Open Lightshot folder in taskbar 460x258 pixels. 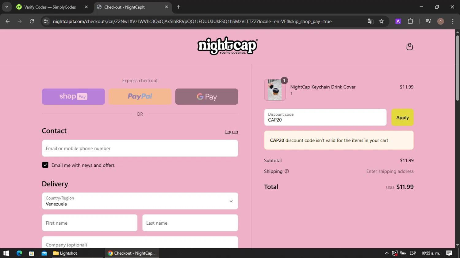point(77,253)
